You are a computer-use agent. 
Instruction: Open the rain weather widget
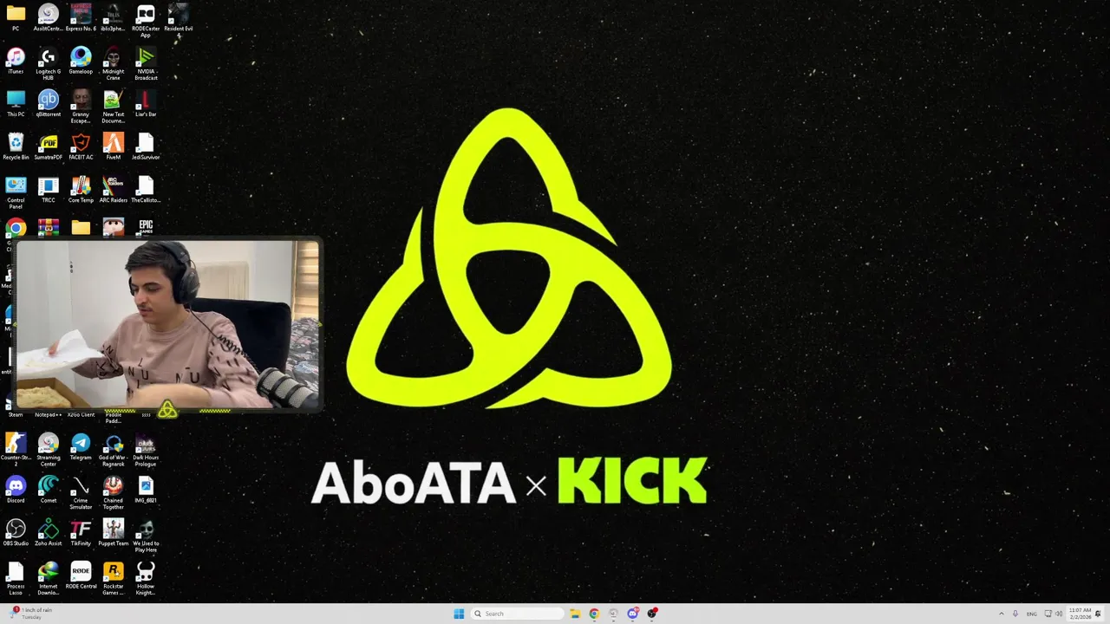(x=32, y=614)
